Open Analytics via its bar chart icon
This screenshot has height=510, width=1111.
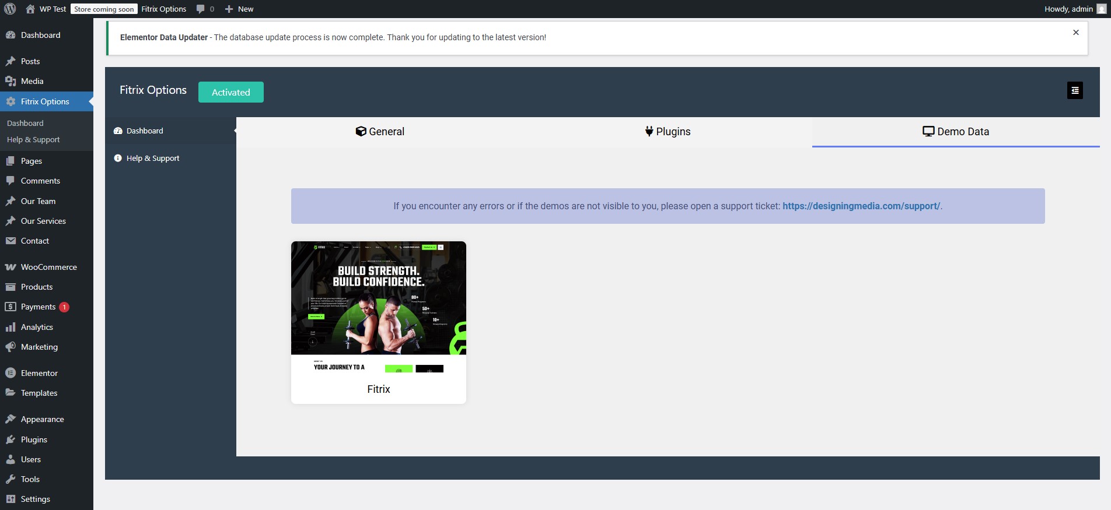11,327
